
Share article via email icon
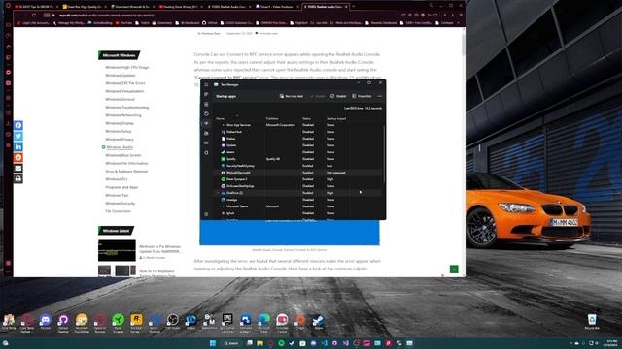[x=18, y=168]
